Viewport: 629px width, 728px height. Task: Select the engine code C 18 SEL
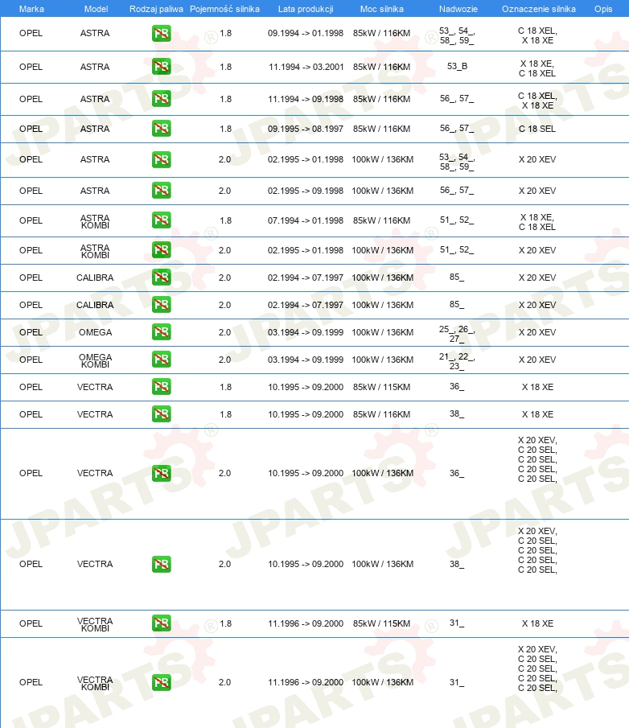point(537,129)
